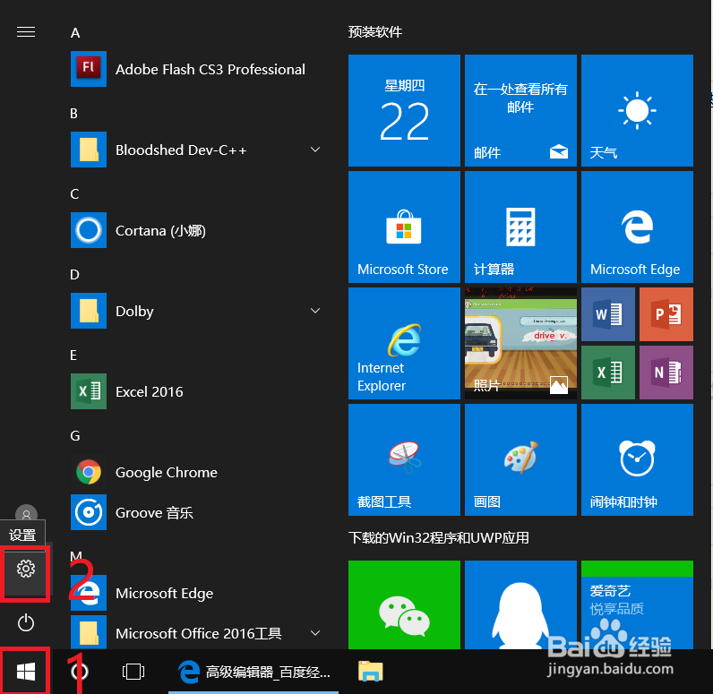713x694 pixels.
Task: Open the Microsoft Store tile
Action: point(404,227)
